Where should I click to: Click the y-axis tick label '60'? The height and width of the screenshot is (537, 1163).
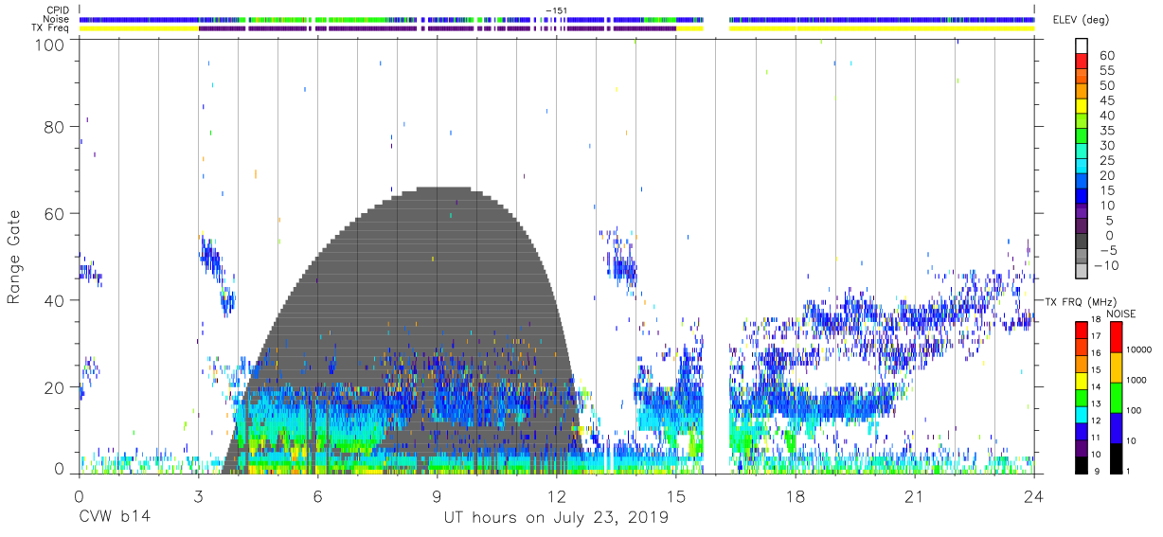pyautogui.click(x=54, y=213)
